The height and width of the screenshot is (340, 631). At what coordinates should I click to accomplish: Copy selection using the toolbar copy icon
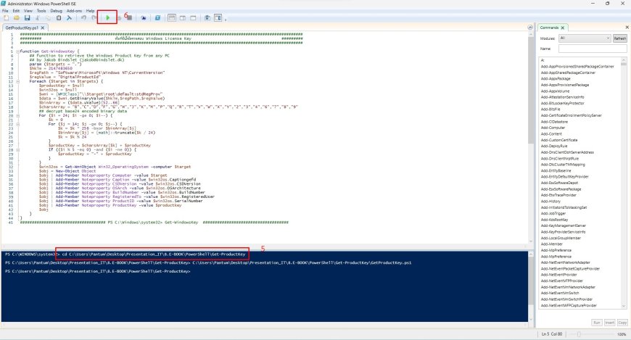[48, 17]
